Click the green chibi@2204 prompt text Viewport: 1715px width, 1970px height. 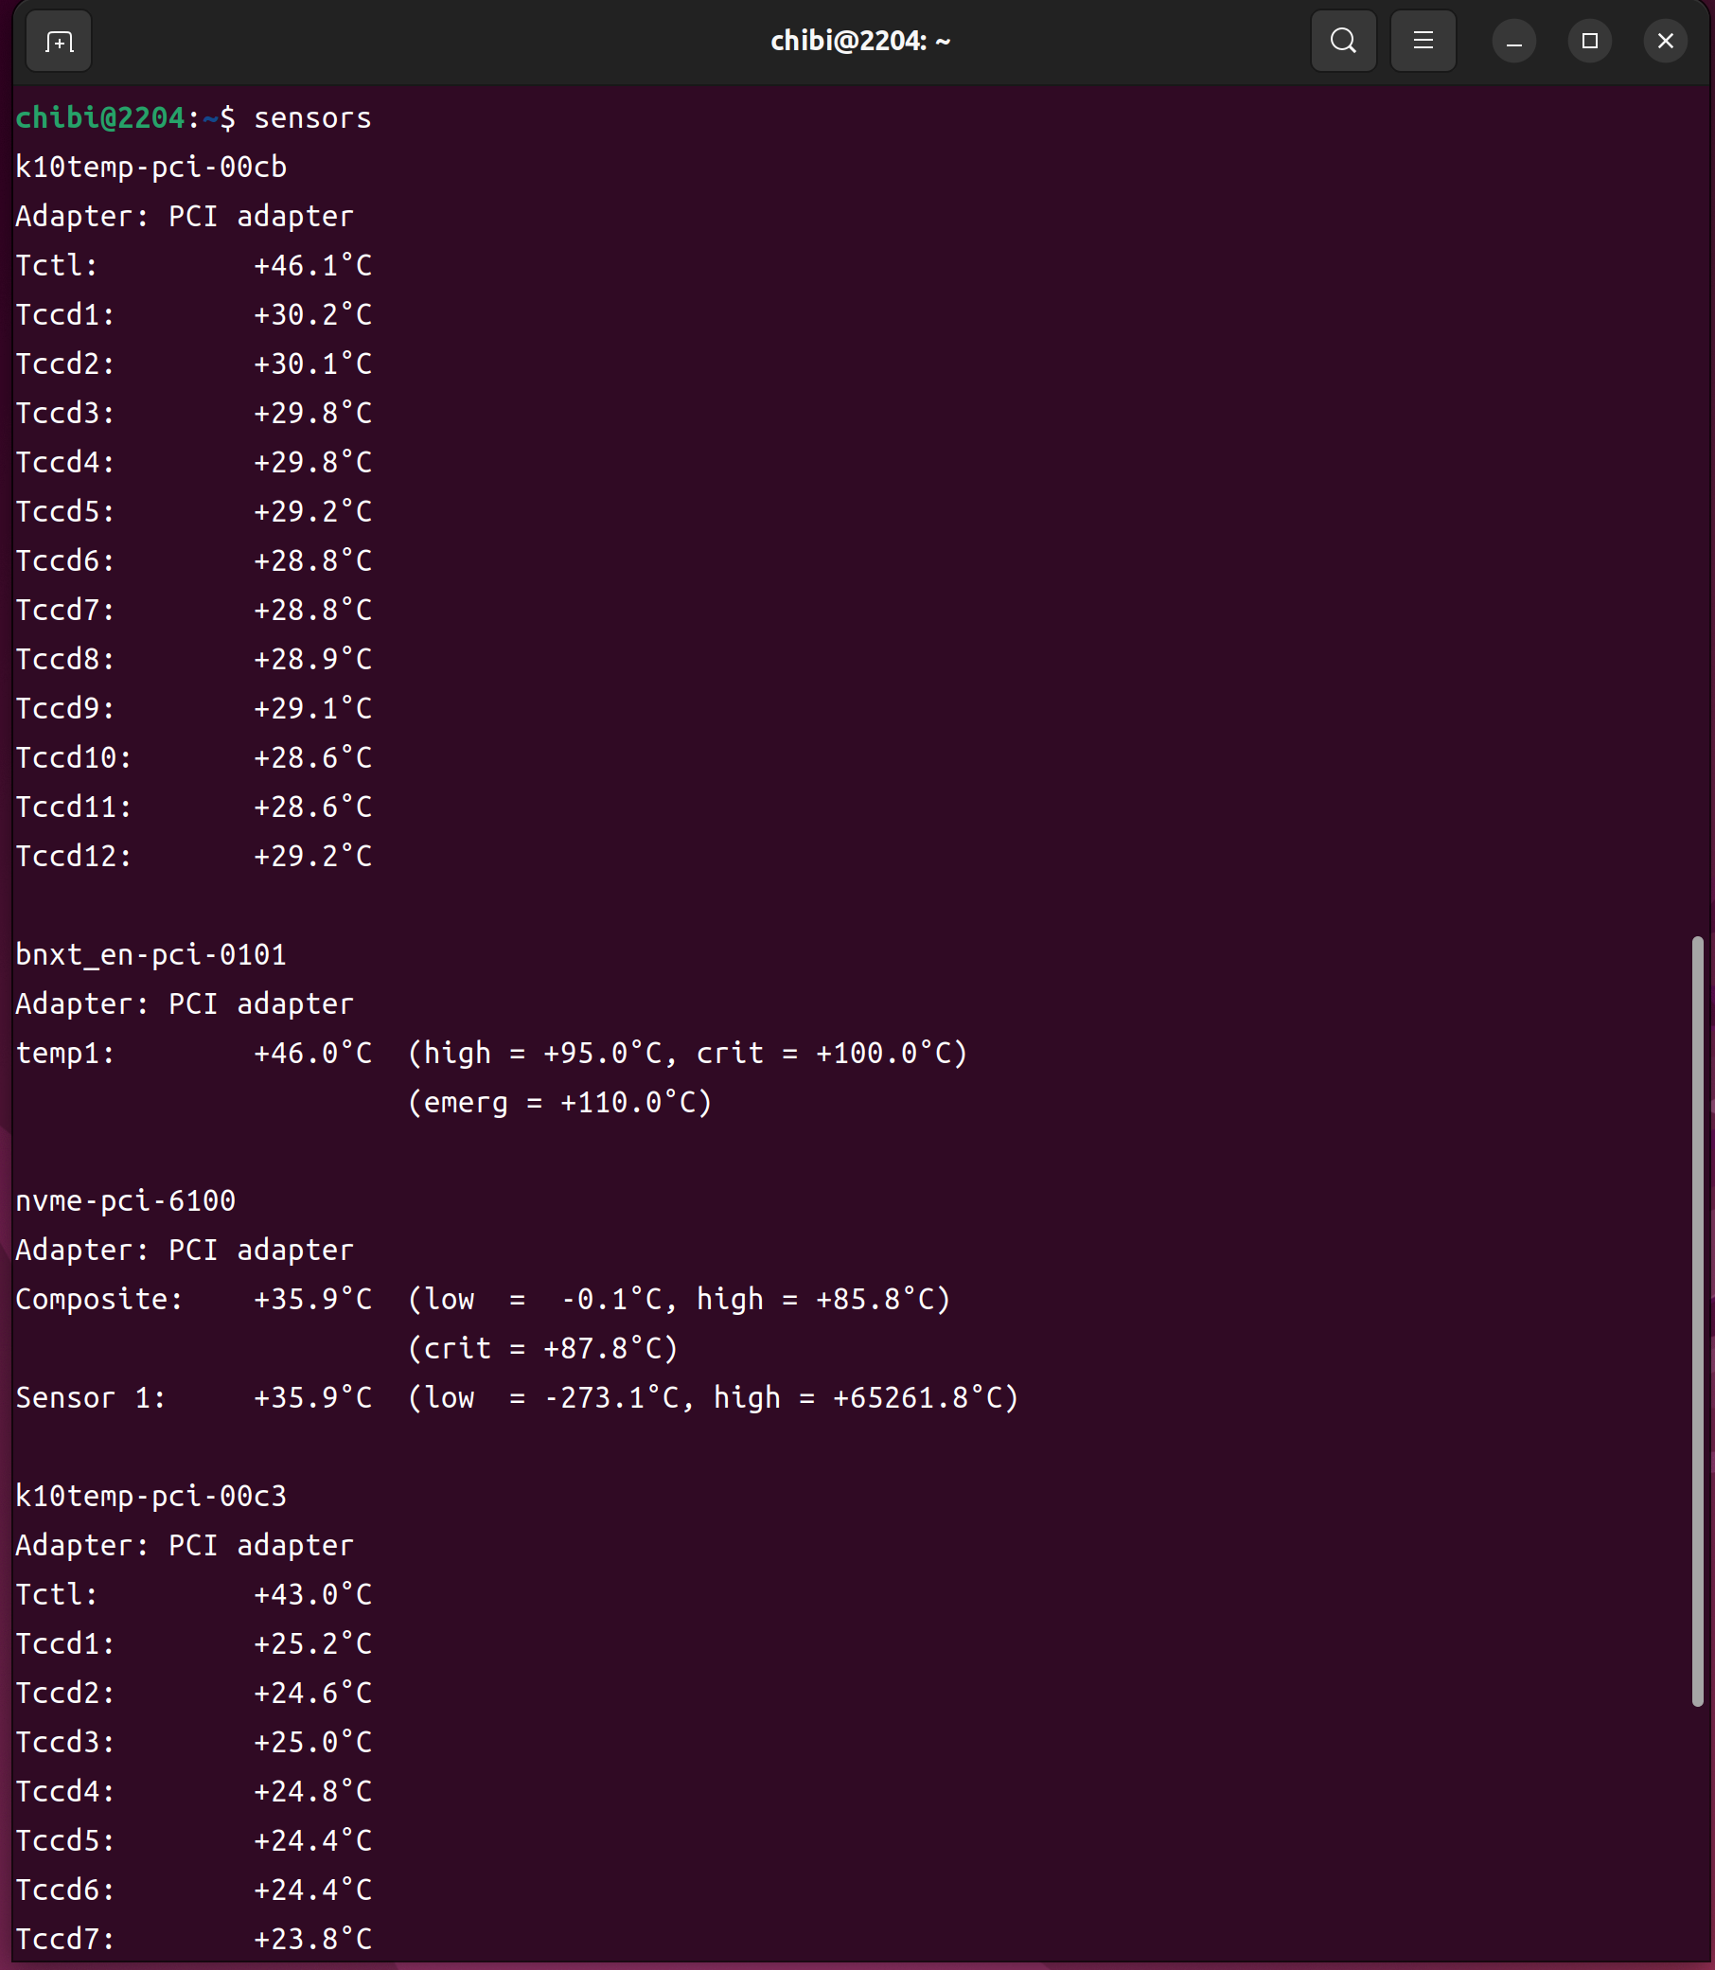tap(99, 118)
